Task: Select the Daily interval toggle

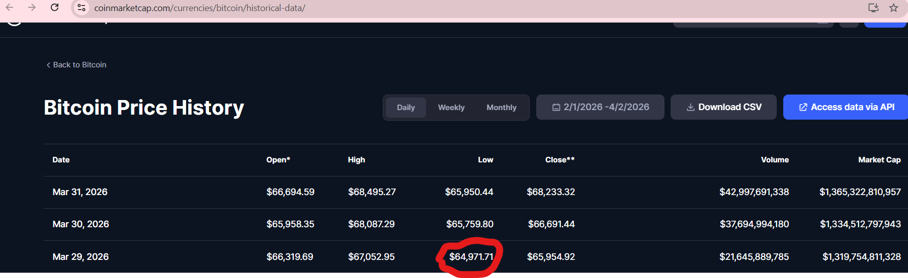Action: pyautogui.click(x=405, y=108)
